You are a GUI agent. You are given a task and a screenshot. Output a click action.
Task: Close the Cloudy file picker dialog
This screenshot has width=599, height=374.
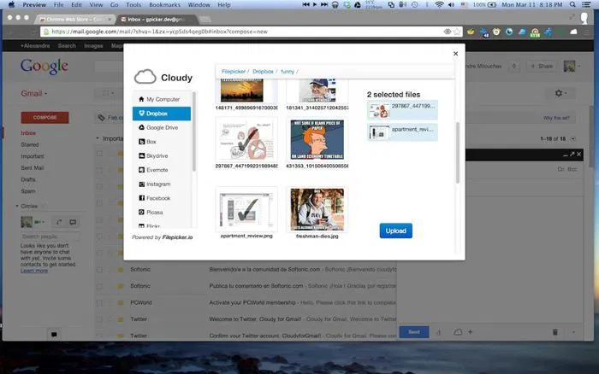click(x=455, y=54)
